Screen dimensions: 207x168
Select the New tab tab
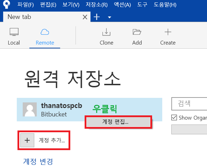[47, 17]
